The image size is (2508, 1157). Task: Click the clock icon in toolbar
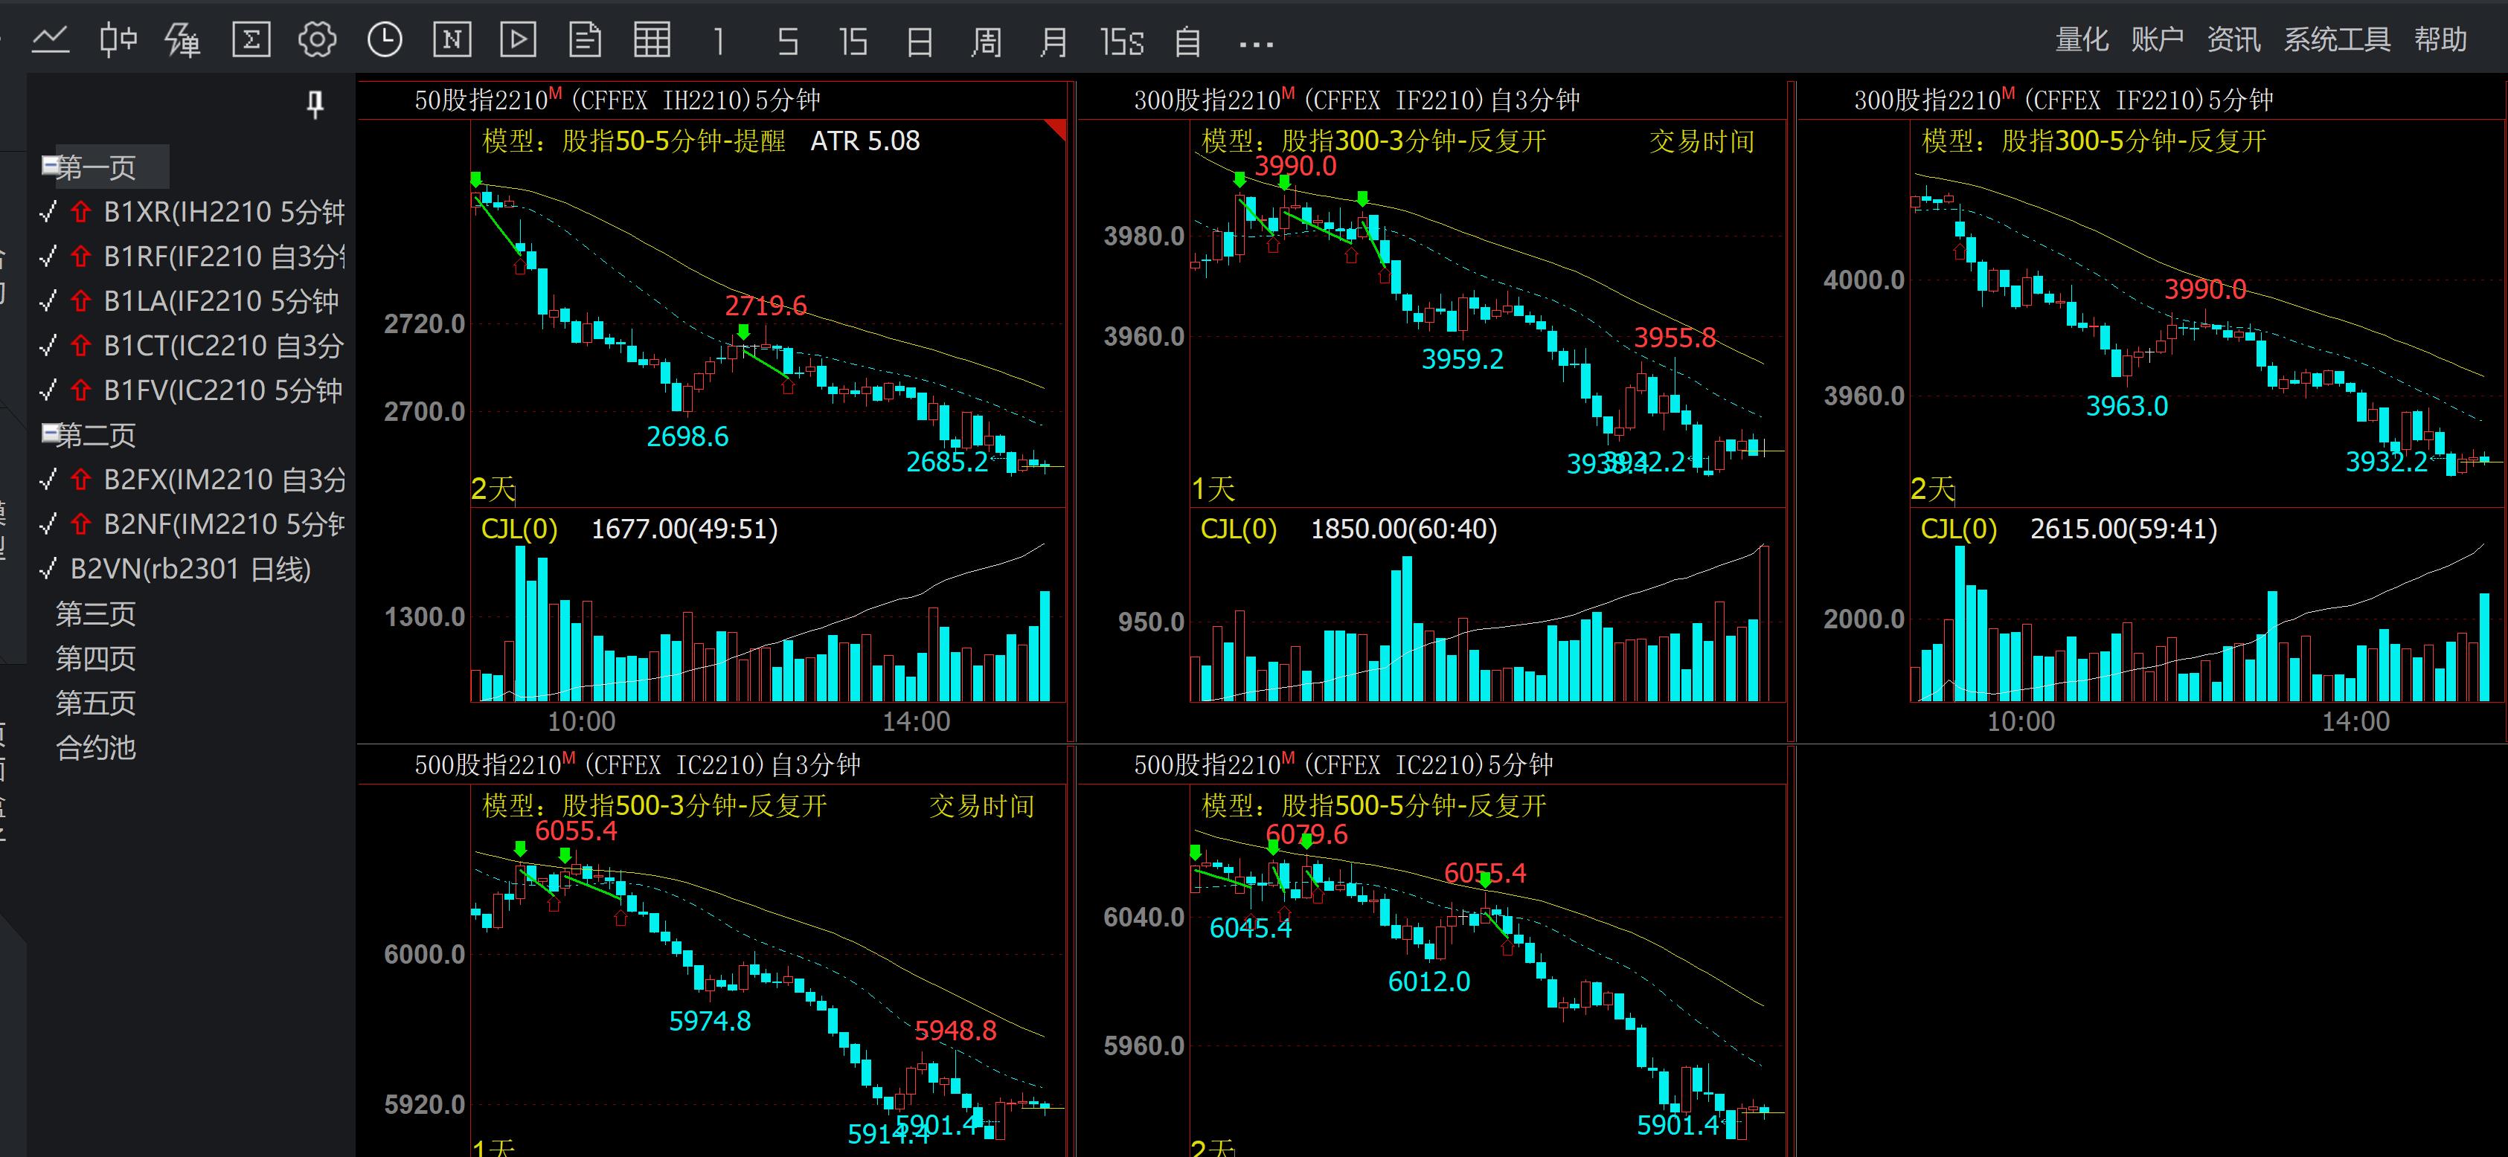385,40
